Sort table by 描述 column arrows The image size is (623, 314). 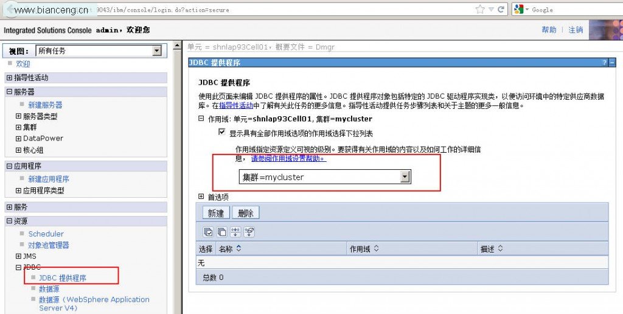pos(500,248)
